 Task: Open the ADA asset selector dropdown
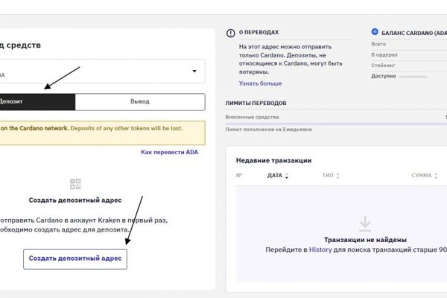[x=103, y=72]
